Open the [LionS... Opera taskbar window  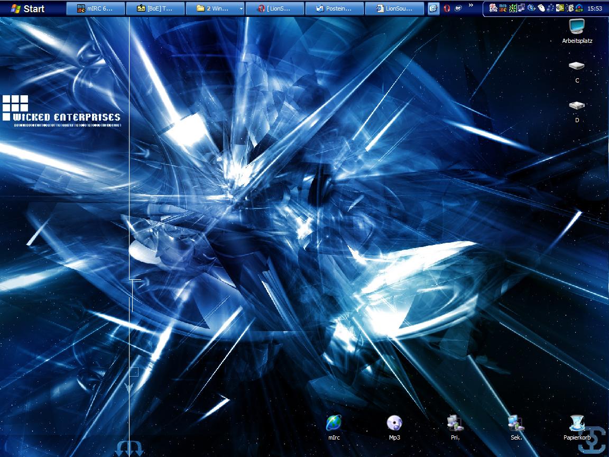(275, 8)
